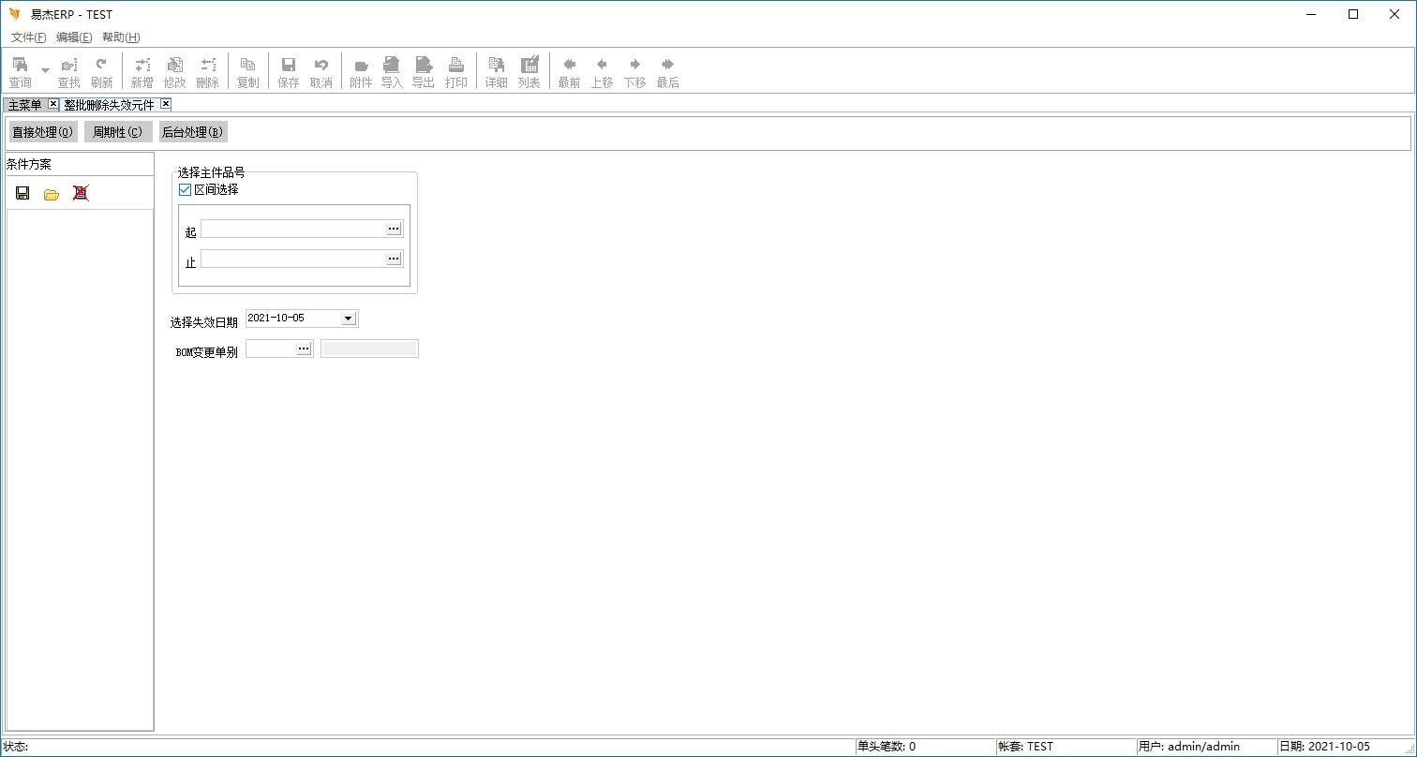
Task: Uncheck the 区间选择 checkbox
Action: [185, 189]
